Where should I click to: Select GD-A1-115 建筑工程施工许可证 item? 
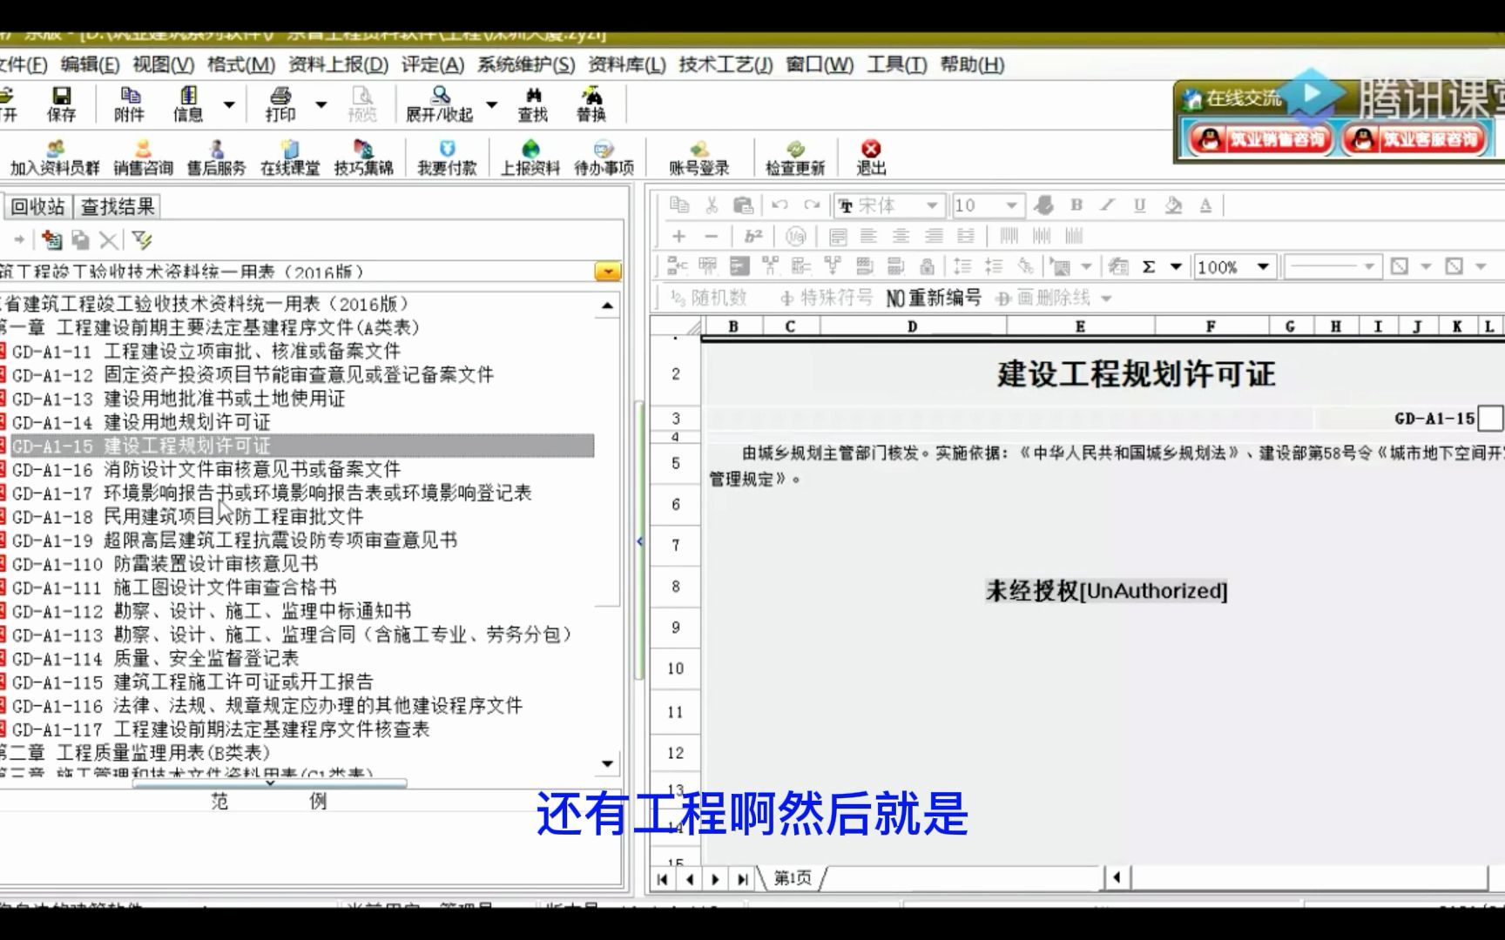(192, 681)
